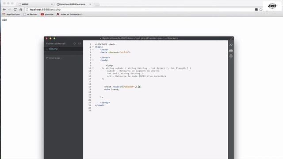
Task: Close the MAMP tab
Action: 52,4
